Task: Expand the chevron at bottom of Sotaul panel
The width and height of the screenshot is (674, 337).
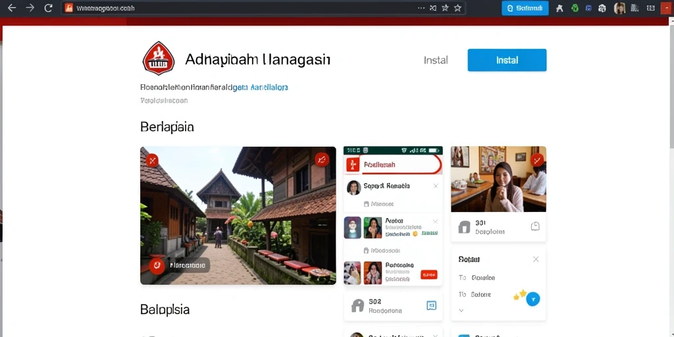Action: [461, 310]
